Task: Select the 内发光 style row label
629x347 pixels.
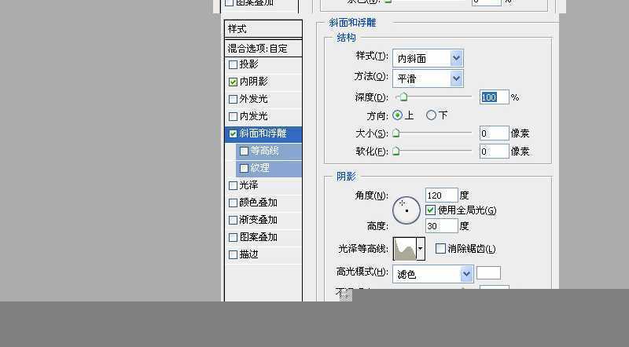Action: 253,116
